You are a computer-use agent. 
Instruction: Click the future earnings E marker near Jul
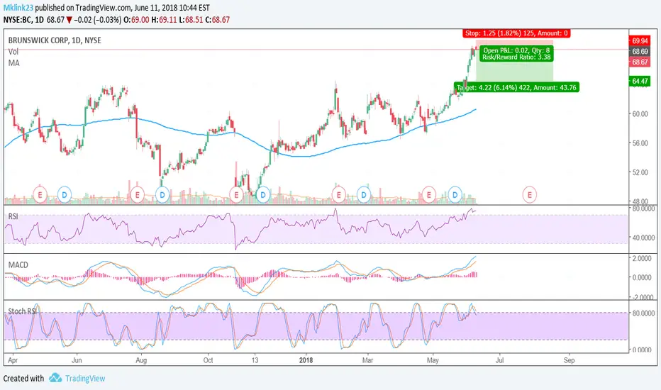[x=530, y=195]
